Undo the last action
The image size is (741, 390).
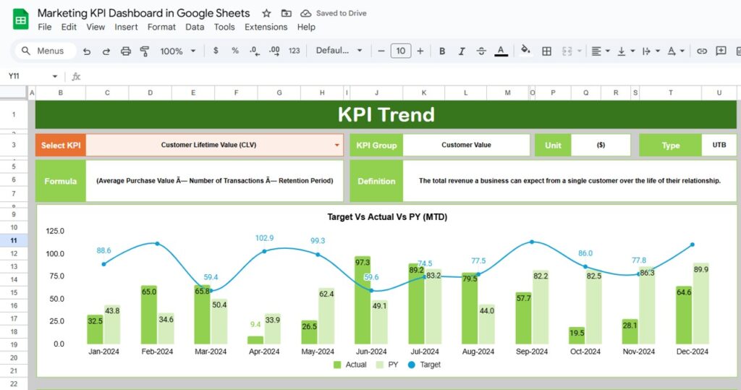[x=87, y=51]
